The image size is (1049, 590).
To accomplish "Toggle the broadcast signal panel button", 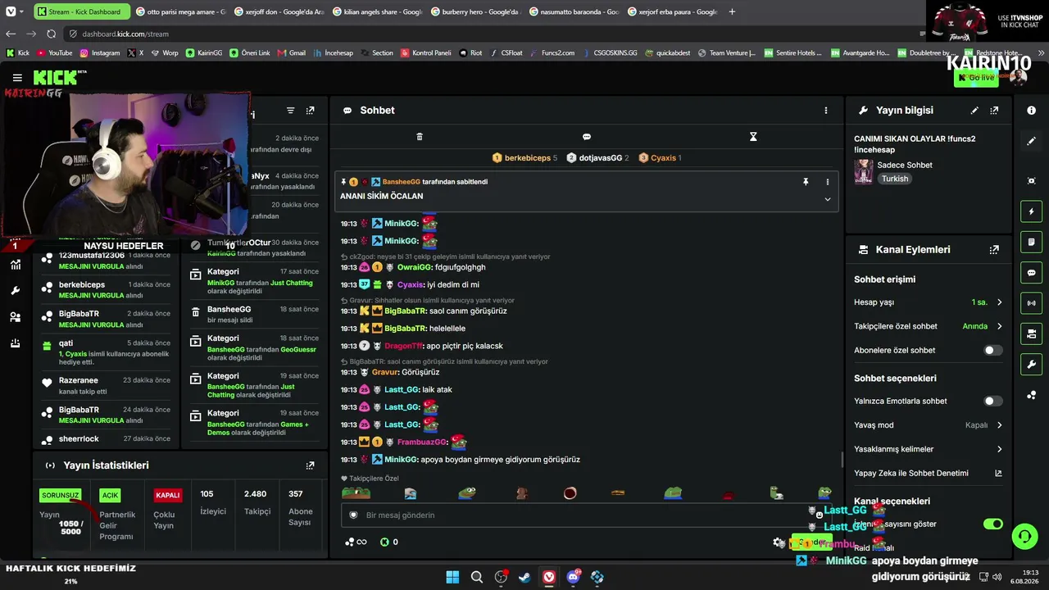I will click(1031, 303).
